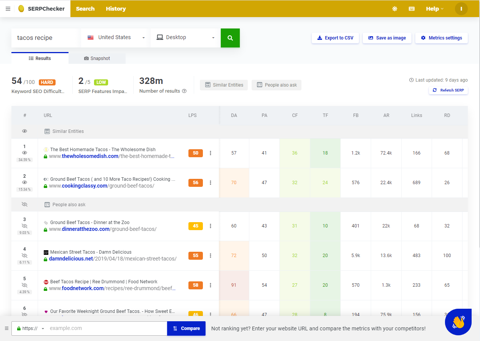Click Save as image button
The image size is (480, 341).
click(x=387, y=38)
